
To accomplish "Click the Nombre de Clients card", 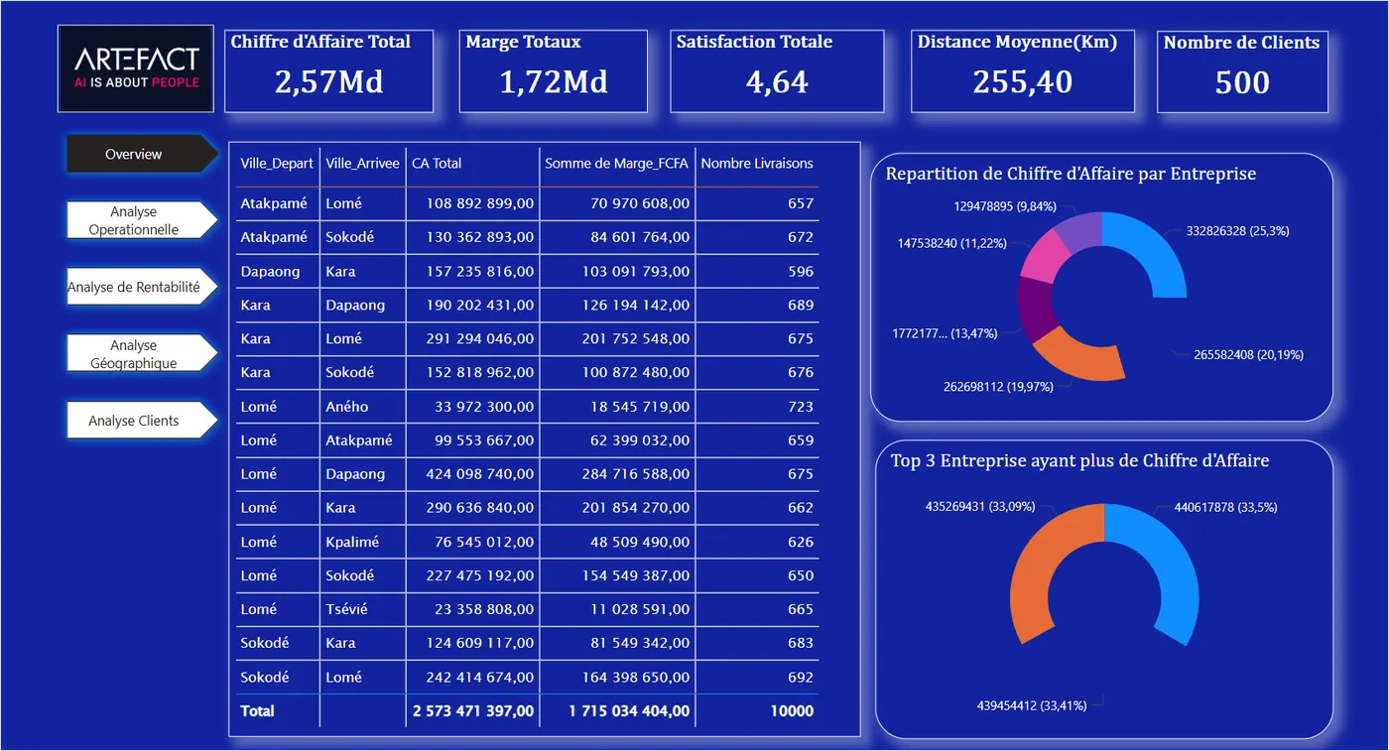I will pos(1242,69).
